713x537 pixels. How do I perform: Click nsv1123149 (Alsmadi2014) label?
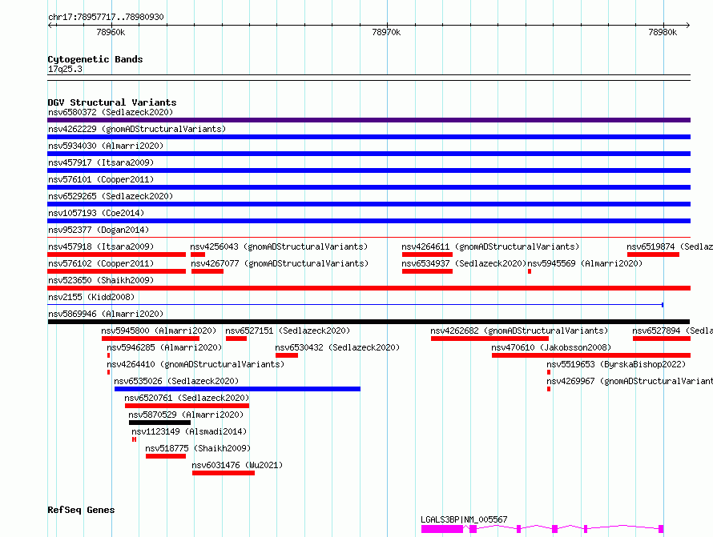189,431
